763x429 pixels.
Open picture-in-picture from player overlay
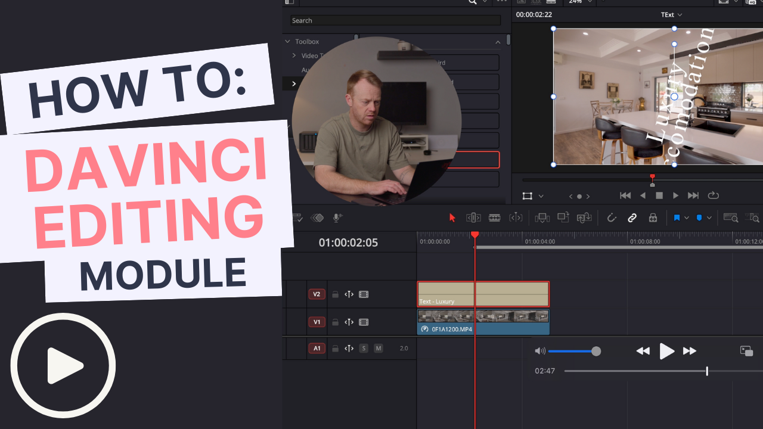(x=746, y=351)
